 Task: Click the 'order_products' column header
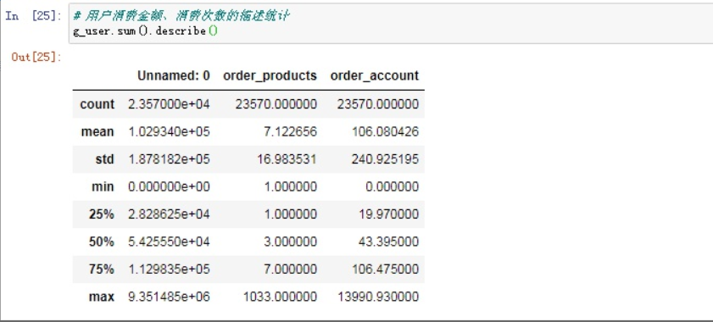270,75
